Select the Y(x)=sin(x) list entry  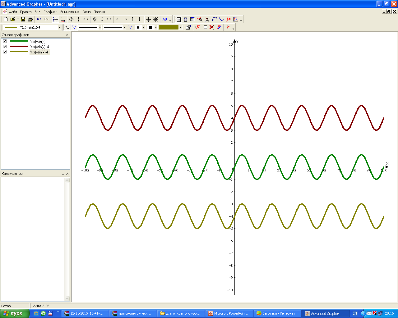38,42
